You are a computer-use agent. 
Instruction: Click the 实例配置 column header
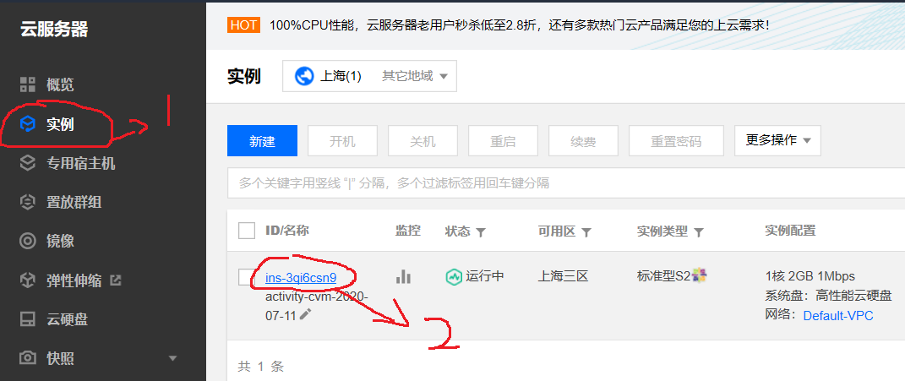tap(790, 231)
